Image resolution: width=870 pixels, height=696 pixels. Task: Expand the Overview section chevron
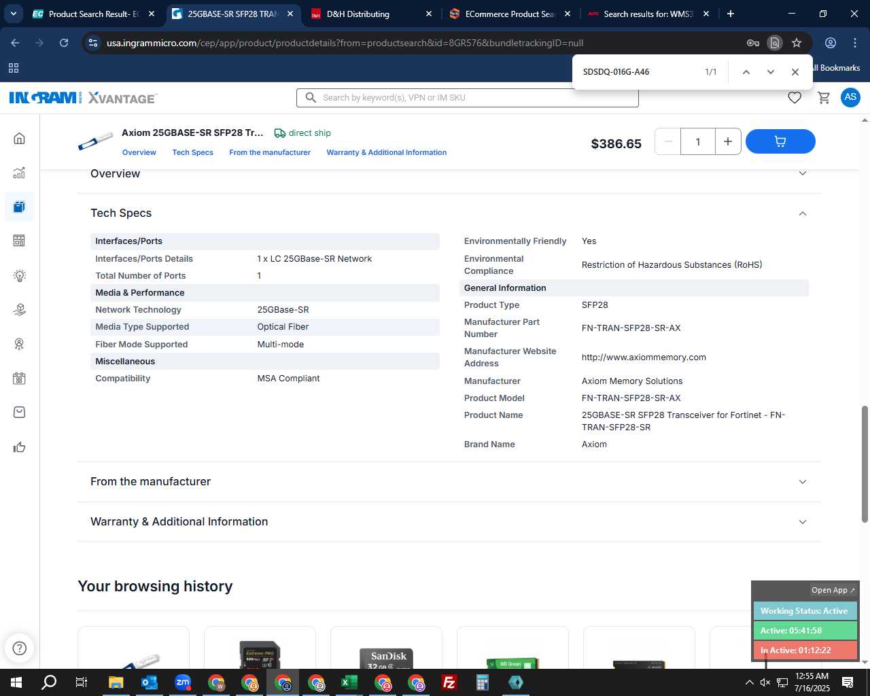[x=803, y=173]
